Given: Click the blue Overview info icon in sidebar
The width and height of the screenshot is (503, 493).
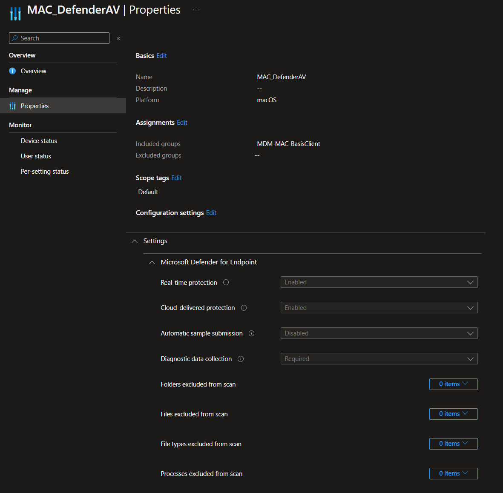Looking at the screenshot, I should coord(12,71).
